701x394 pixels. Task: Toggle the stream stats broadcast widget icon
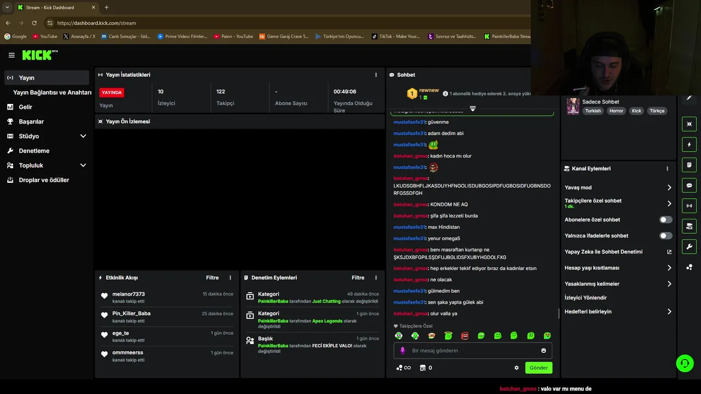tap(689, 206)
